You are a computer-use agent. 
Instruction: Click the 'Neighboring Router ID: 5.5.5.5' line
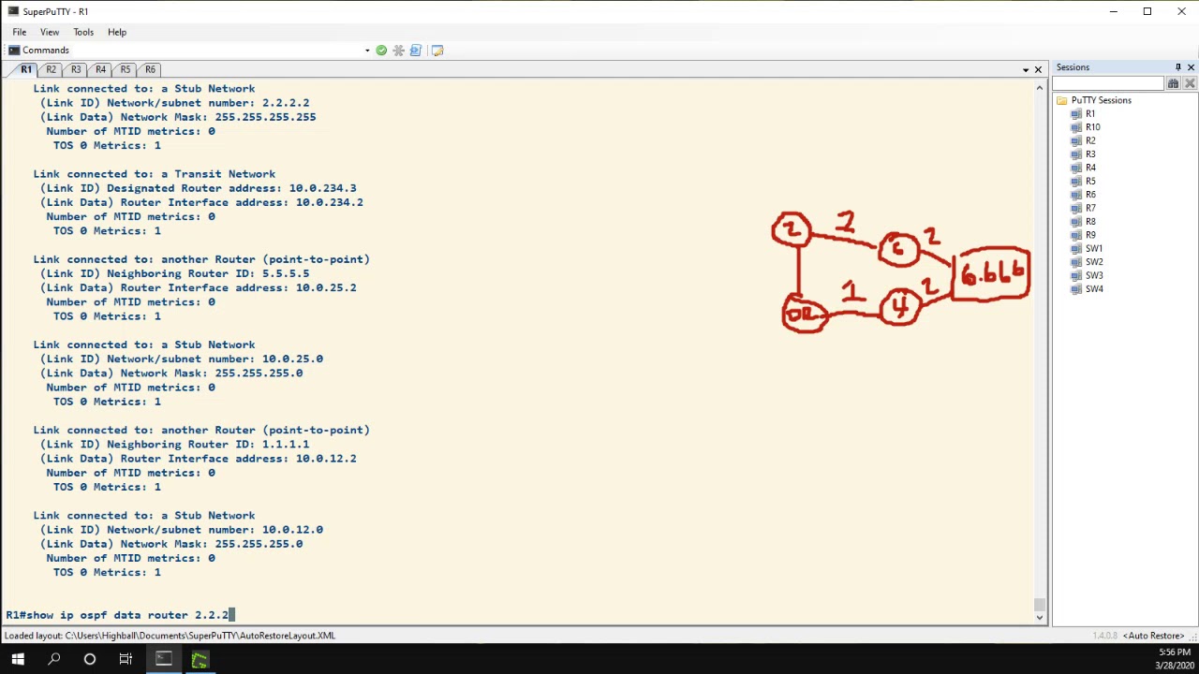click(x=174, y=273)
